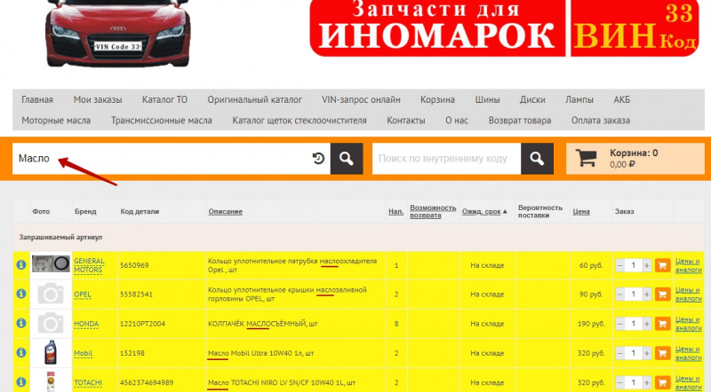Open Возврат товара menu item
The width and height of the screenshot is (711, 392).
pyautogui.click(x=520, y=121)
